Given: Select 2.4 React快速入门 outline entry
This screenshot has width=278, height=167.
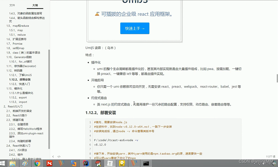Looking at the screenshot, I should [x=18, y=146].
